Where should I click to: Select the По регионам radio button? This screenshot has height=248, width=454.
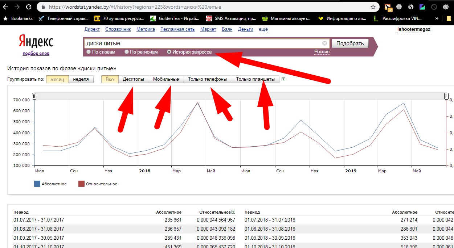pyautogui.click(x=127, y=52)
